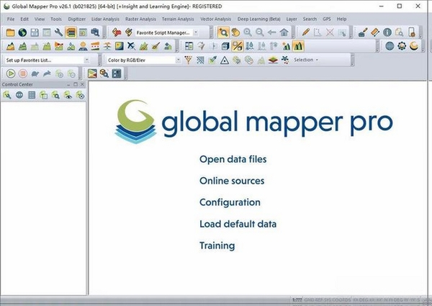Open the Tools menu
The image size is (432, 306).
(56, 19)
